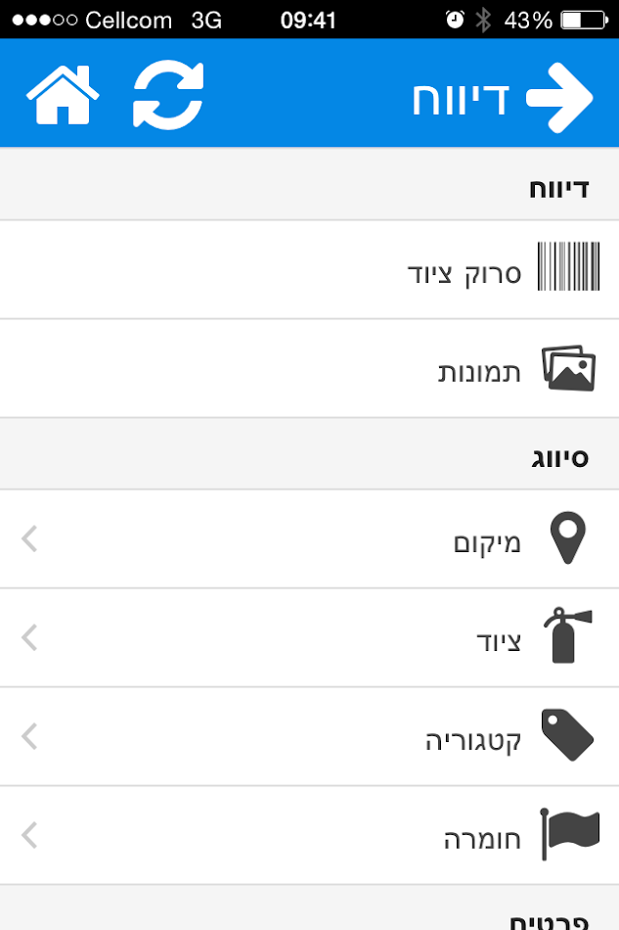Open the photos icon next to תמונות

coord(569,367)
